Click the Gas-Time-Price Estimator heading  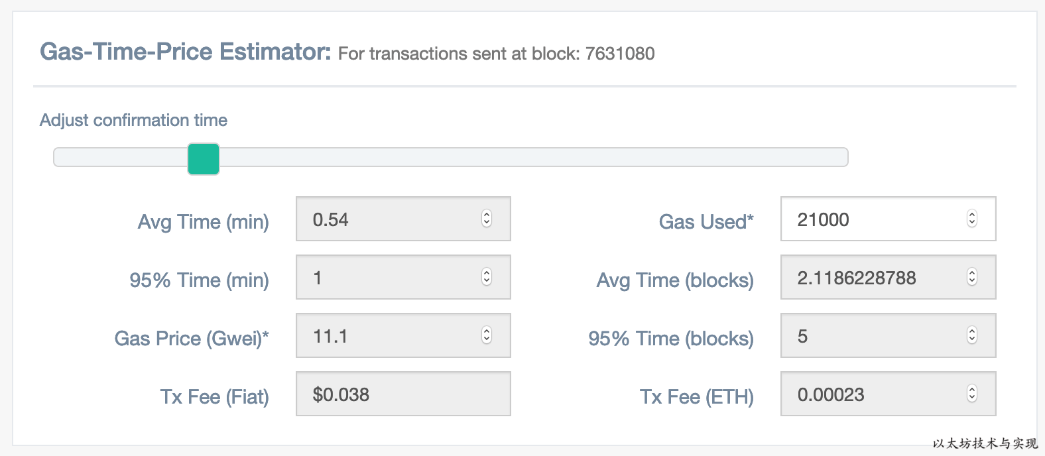(x=186, y=52)
